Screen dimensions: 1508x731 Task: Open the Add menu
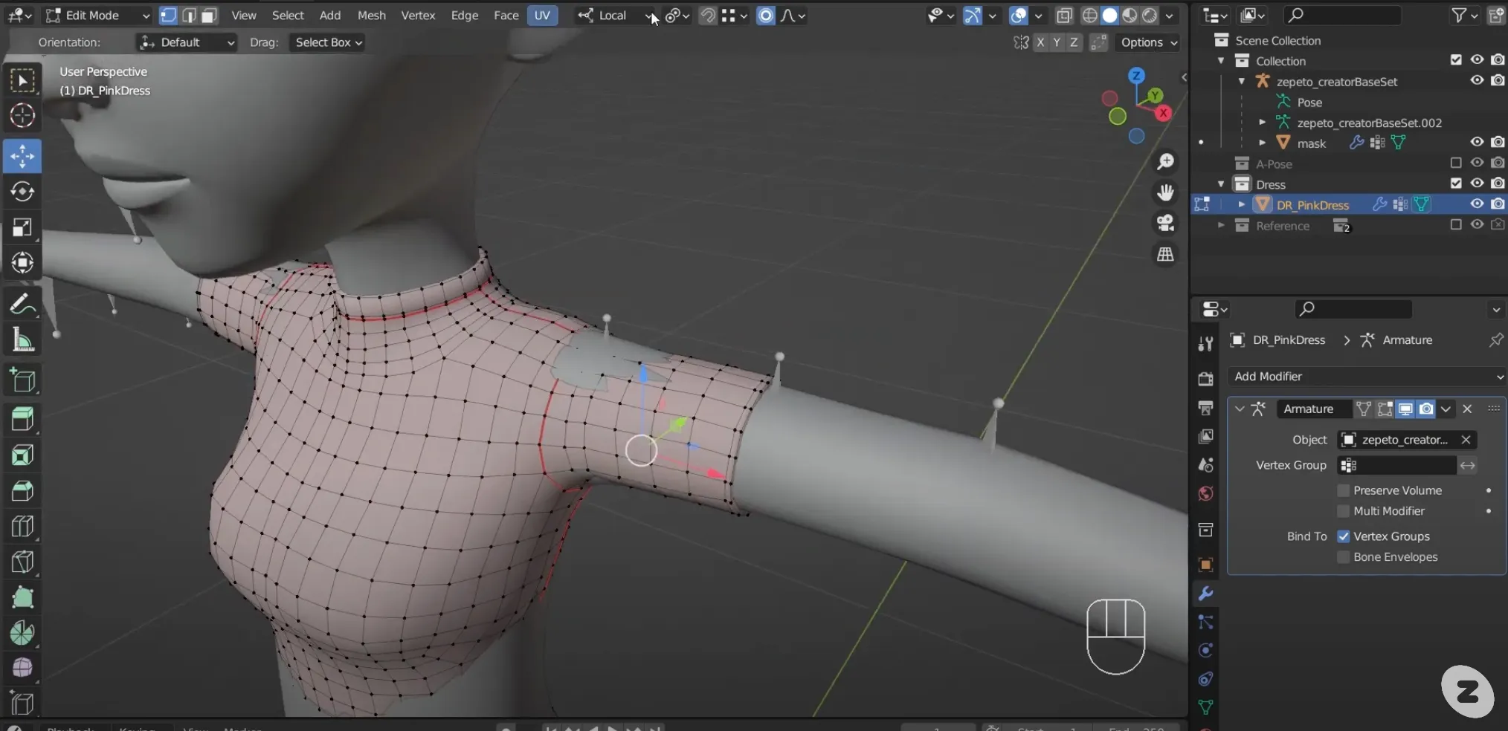(x=330, y=15)
